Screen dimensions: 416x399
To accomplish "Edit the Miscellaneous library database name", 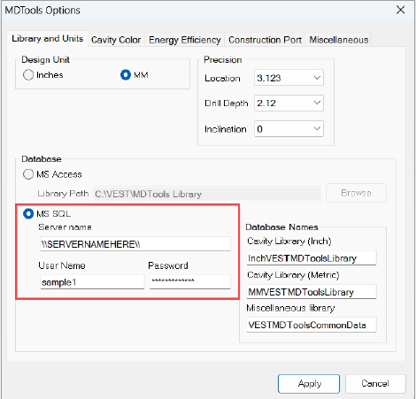I will (x=312, y=325).
